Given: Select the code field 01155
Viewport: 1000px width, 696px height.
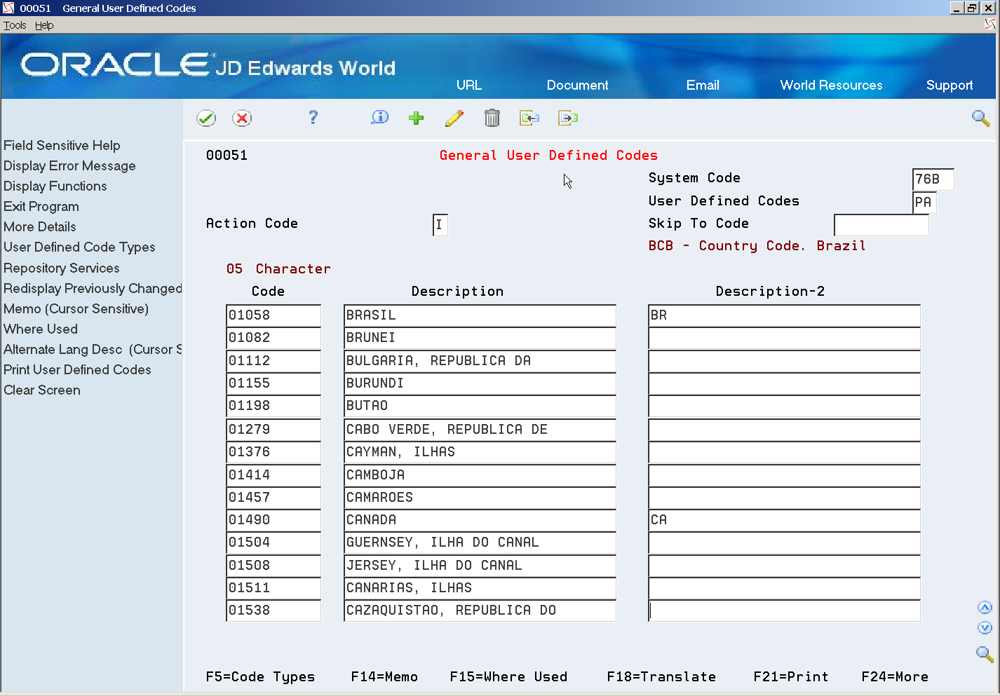Looking at the screenshot, I should tap(273, 383).
